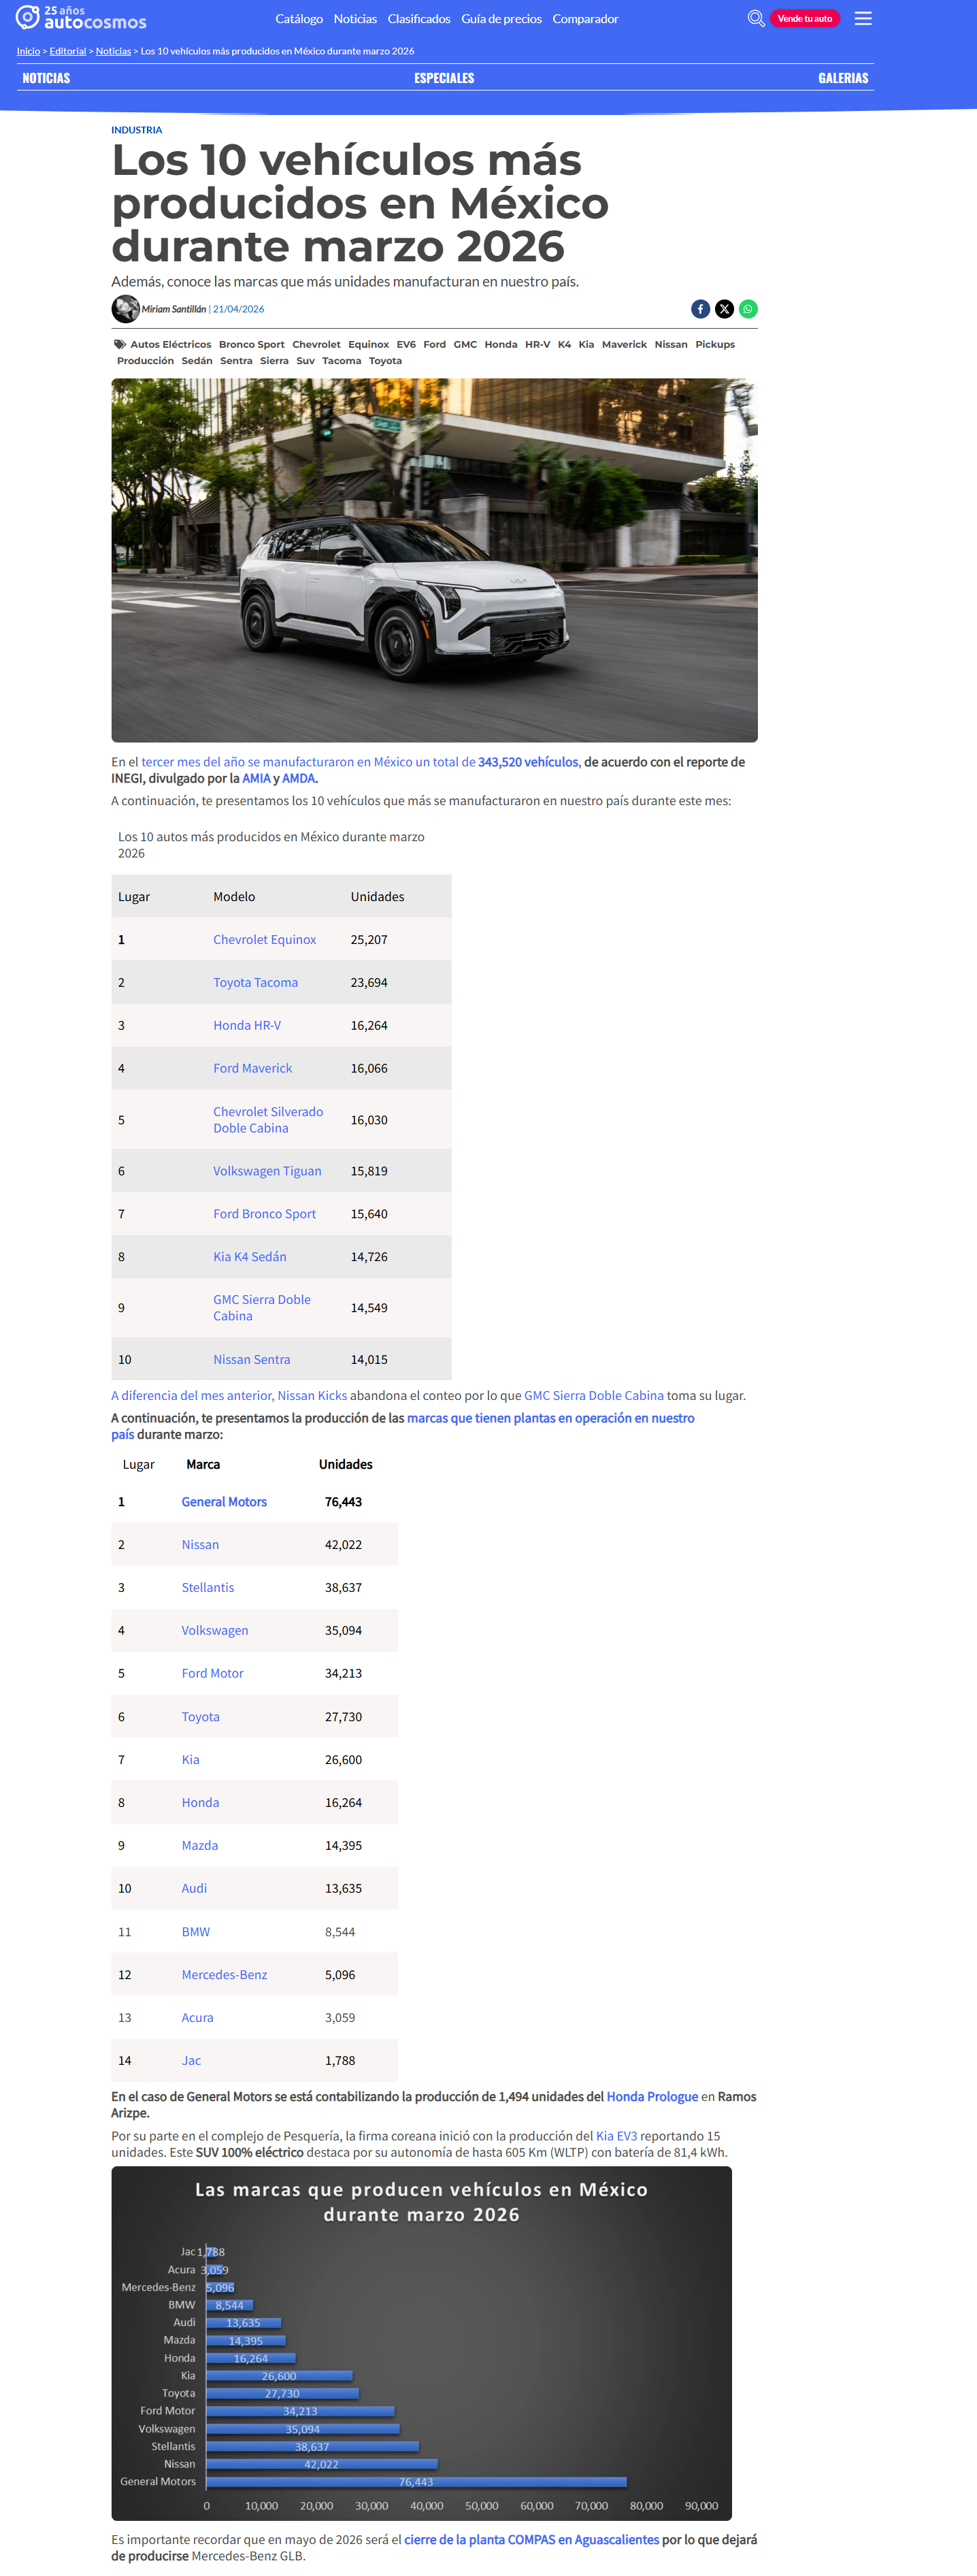Click the Kia EV3 hero photo

tap(434, 560)
